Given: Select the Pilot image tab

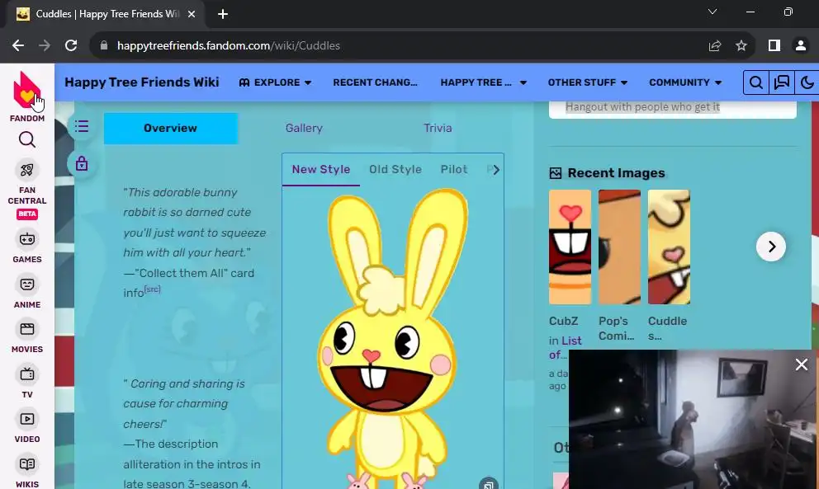Looking at the screenshot, I should (454, 170).
